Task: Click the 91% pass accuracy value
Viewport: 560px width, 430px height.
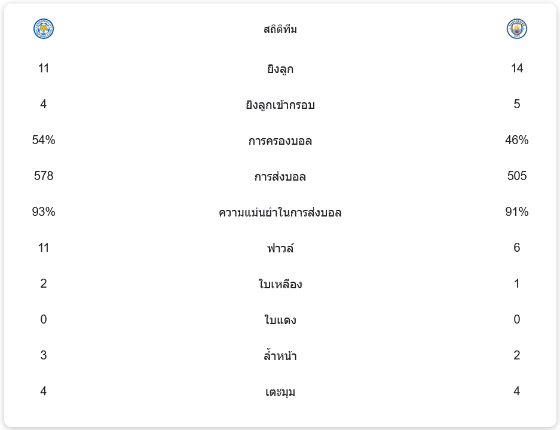Action: tap(517, 212)
